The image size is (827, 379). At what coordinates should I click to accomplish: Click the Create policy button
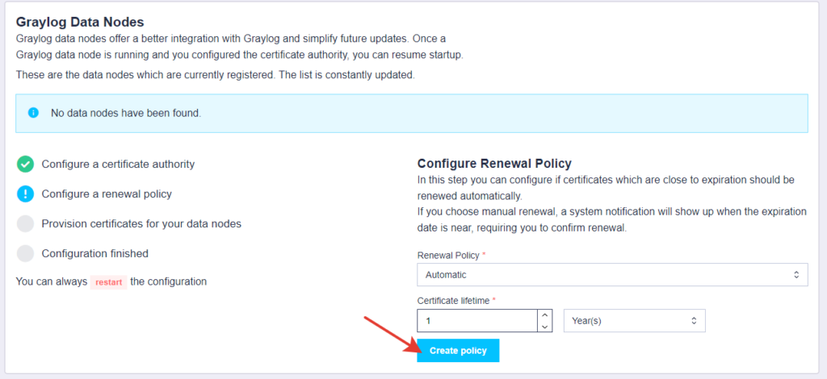point(458,351)
